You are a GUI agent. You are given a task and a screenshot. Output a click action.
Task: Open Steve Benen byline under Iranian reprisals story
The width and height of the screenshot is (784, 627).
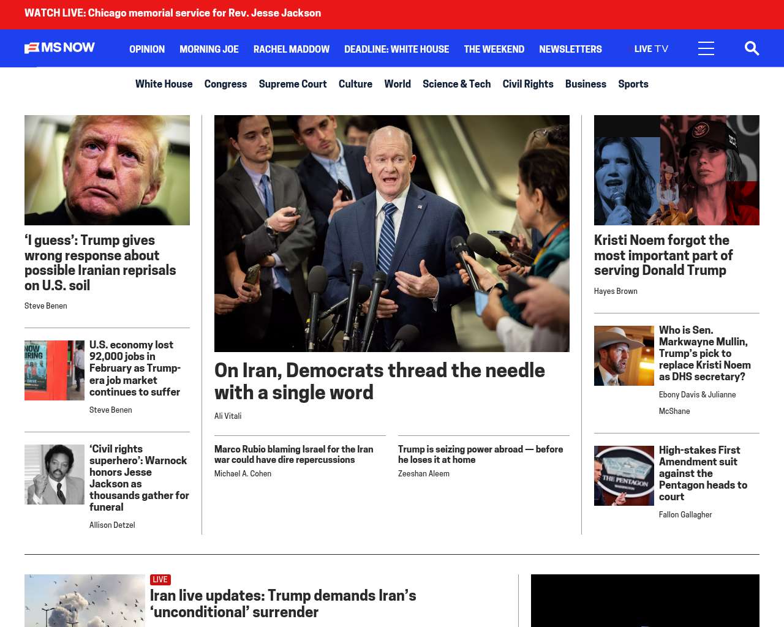click(x=46, y=306)
